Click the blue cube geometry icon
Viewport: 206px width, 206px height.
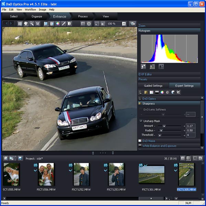[x=173, y=92]
